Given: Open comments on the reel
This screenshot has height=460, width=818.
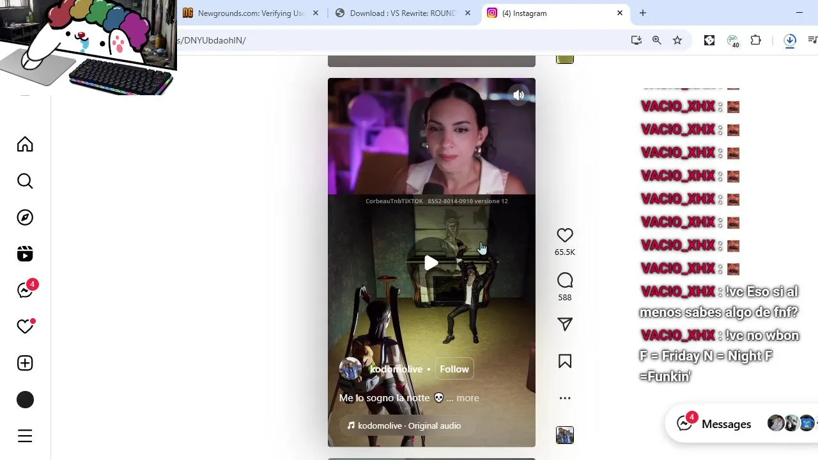Looking at the screenshot, I should pyautogui.click(x=565, y=280).
